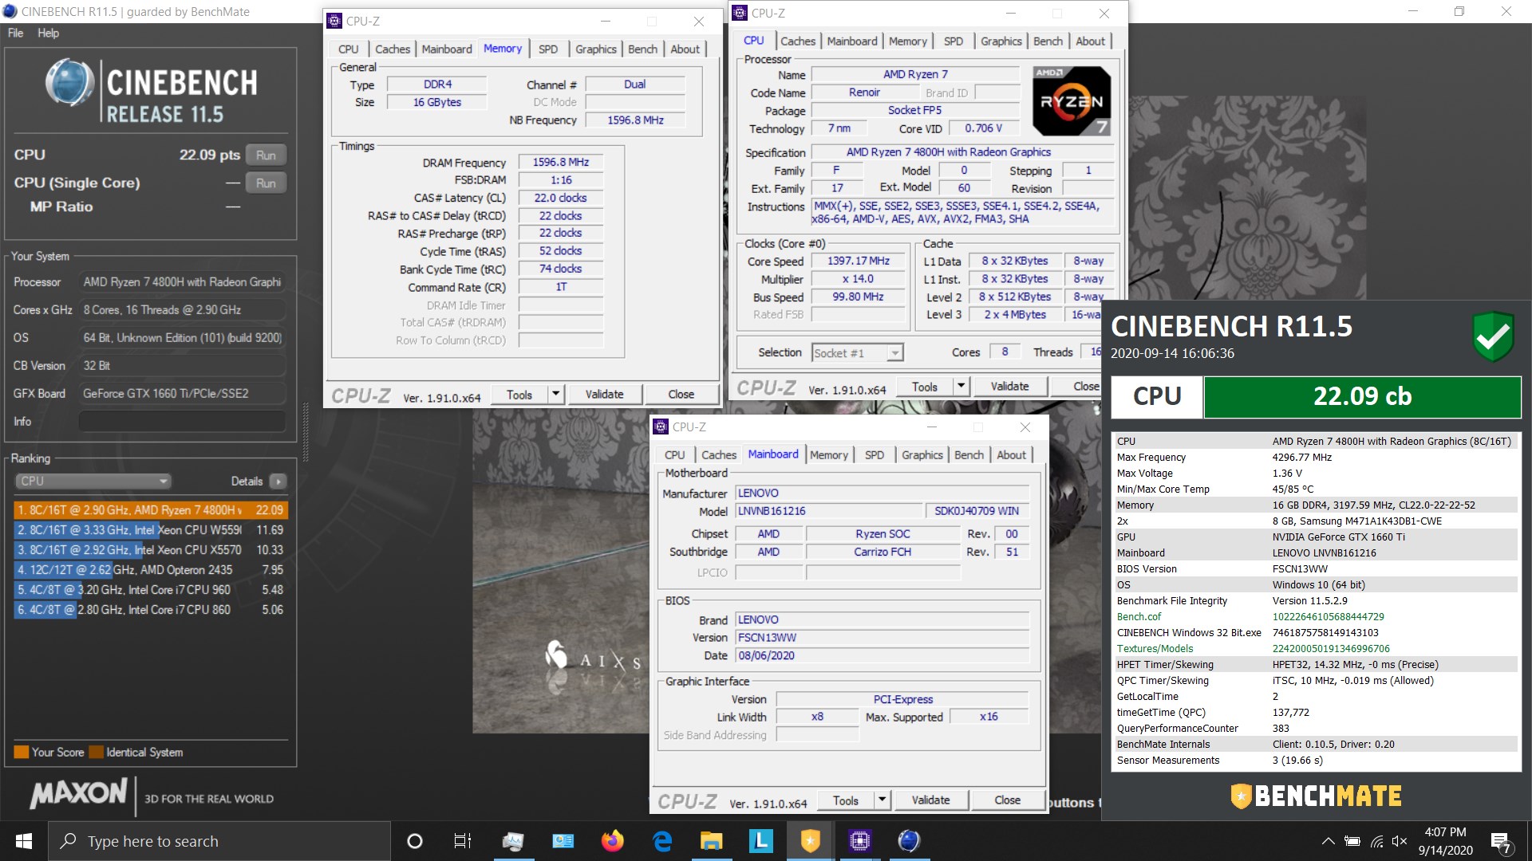This screenshot has width=1532, height=861.
Task: Unmute the volume tray icon
Action: (1400, 841)
